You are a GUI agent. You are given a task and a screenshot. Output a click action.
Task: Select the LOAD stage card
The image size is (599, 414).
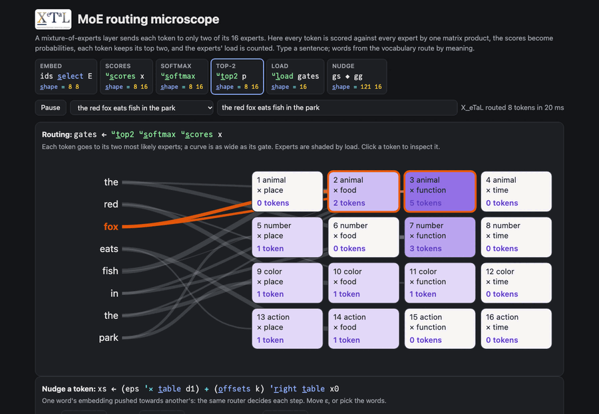click(x=296, y=76)
